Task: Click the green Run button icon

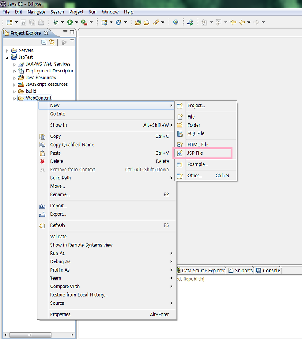Action: [70, 22]
